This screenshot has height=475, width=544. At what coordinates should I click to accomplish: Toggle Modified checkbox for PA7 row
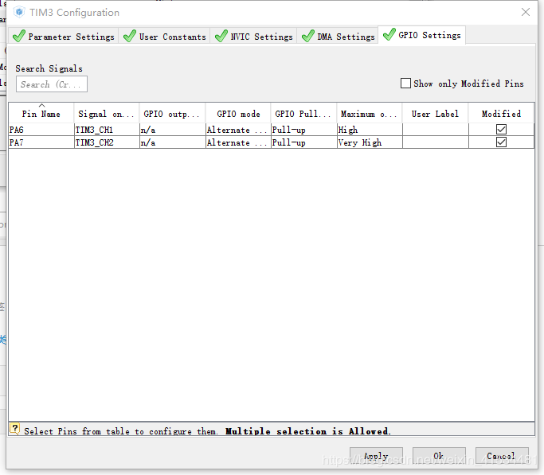(x=501, y=142)
